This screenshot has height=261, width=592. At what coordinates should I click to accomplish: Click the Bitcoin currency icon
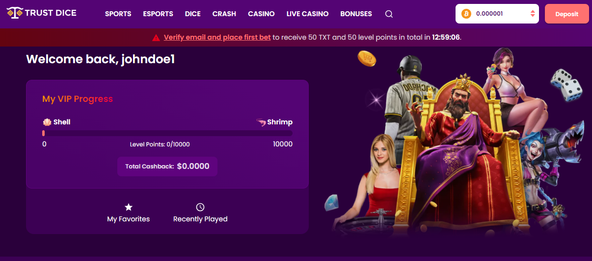[466, 14]
